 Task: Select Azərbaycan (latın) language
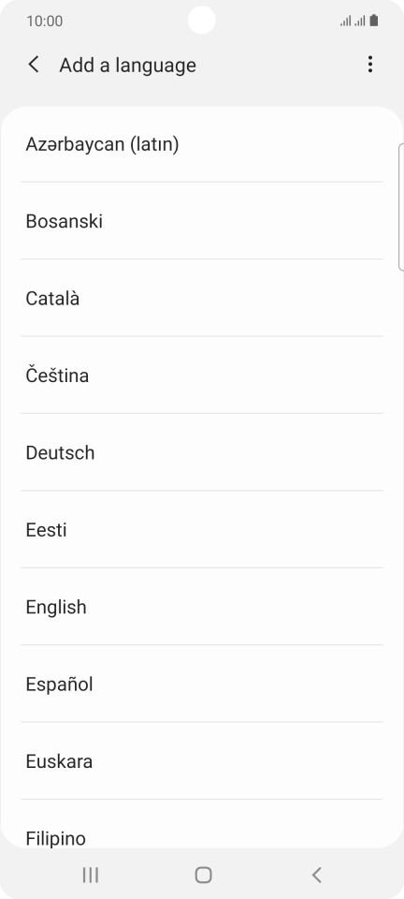pyautogui.click(x=202, y=144)
